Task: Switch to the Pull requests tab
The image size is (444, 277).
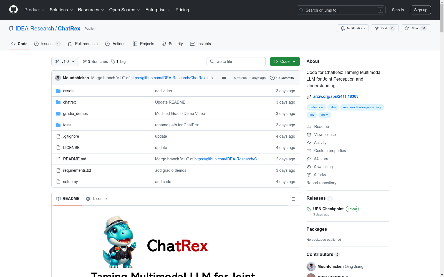Action: coord(83,44)
